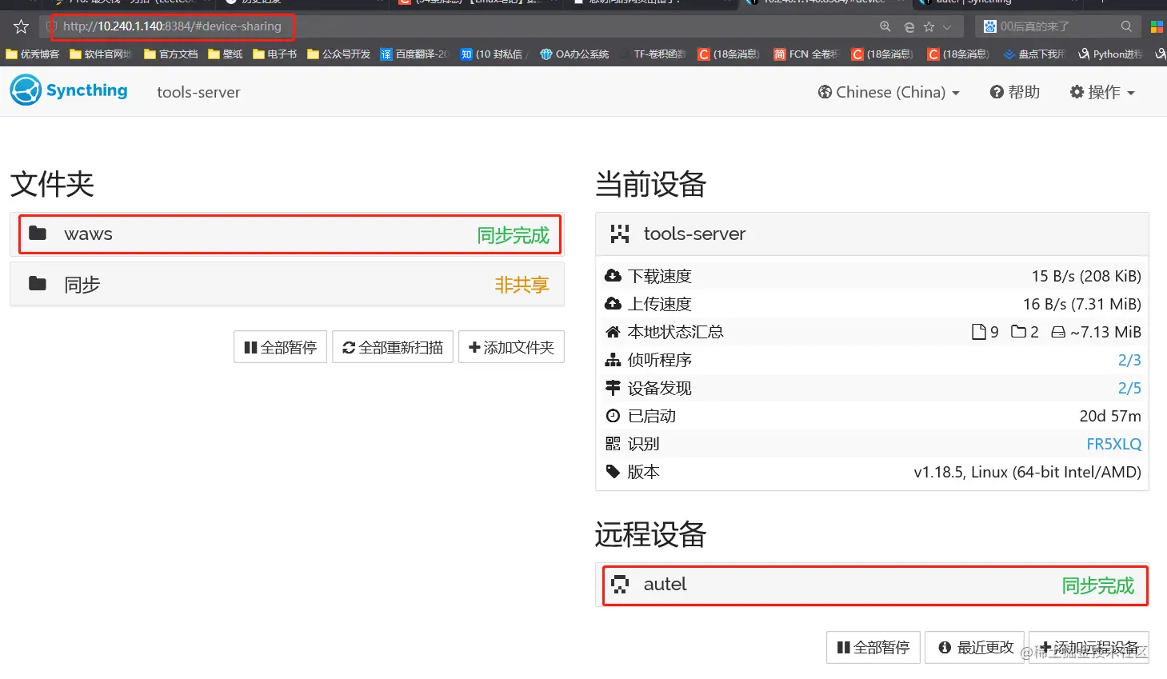Click the star icon inside address bar
The width and height of the screenshot is (1167, 679).
929,26
